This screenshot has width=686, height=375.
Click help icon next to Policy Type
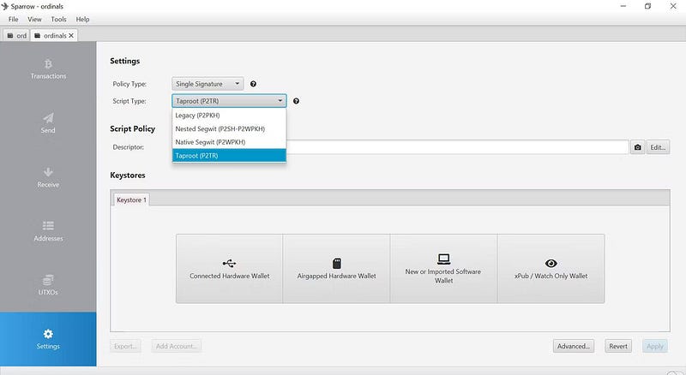253,84
